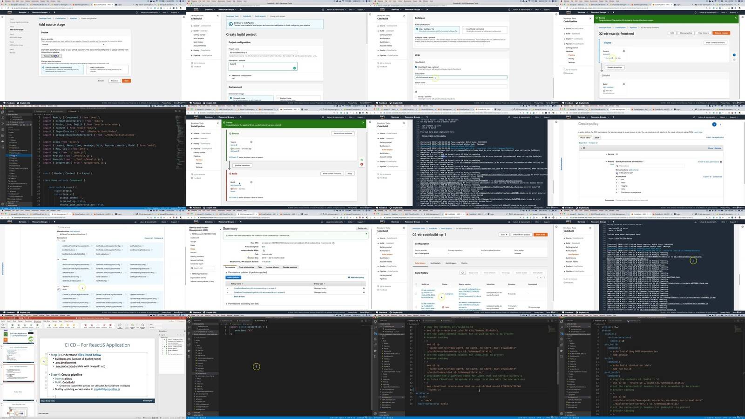Click the Stream name input field
This screenshot has height=419, width=745.
tap(461, 86)
